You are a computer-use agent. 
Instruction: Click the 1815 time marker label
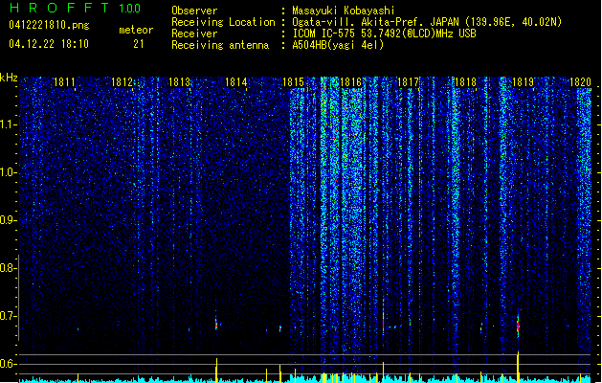[293, 82]
